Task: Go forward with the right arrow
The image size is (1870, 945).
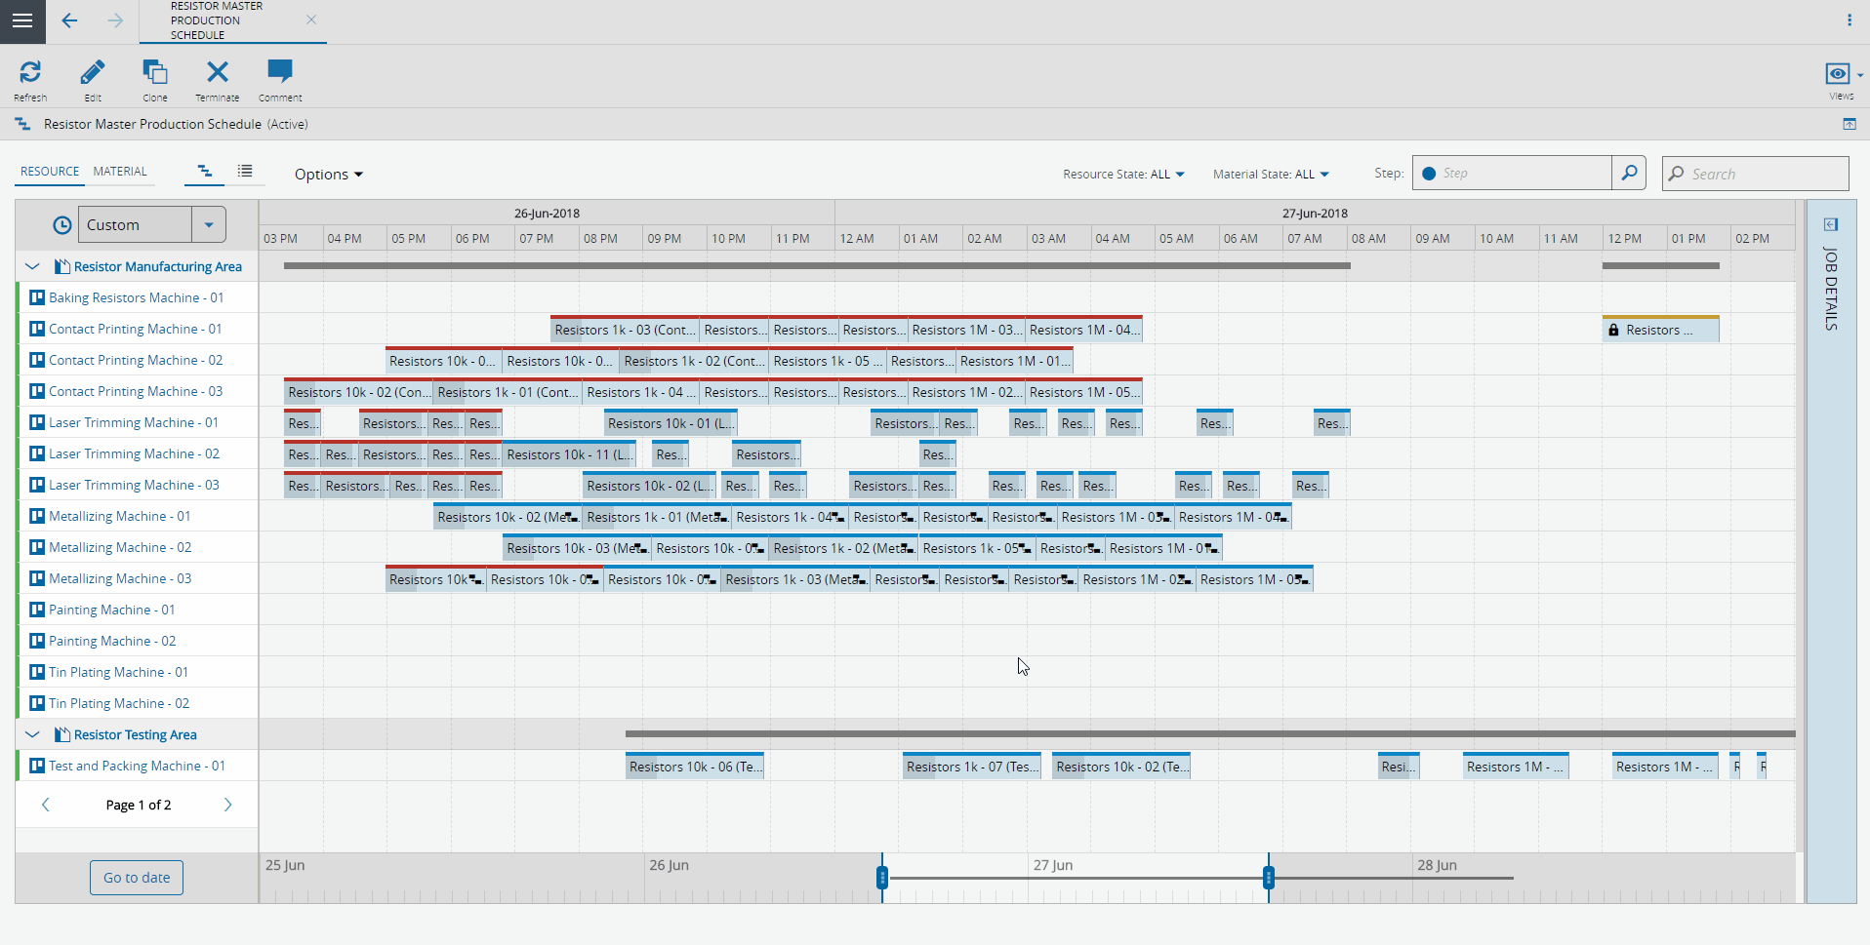Action: pyautogui.click(x=115, y=20)
